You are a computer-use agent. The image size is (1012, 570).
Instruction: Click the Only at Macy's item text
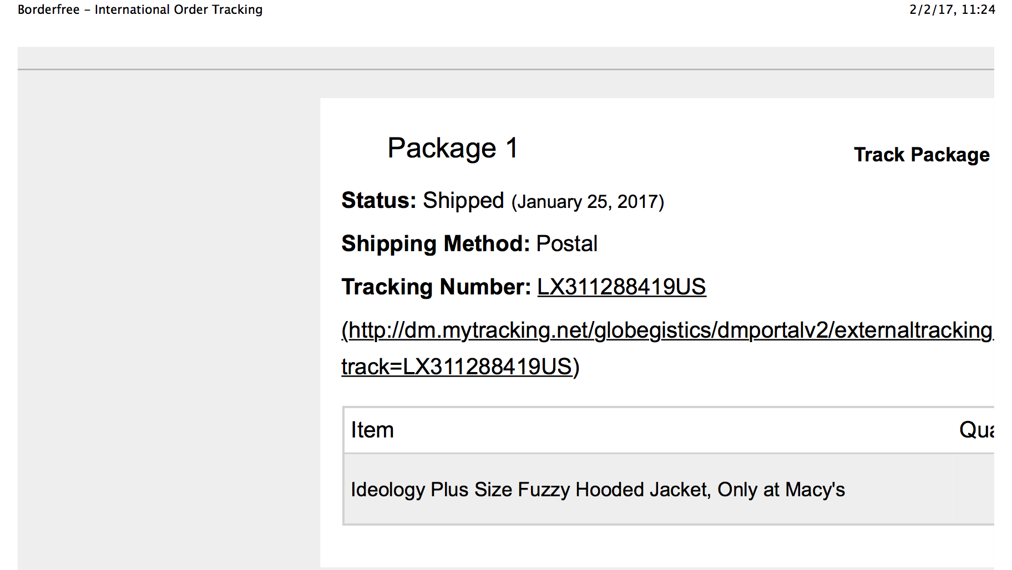click(781, 490)
